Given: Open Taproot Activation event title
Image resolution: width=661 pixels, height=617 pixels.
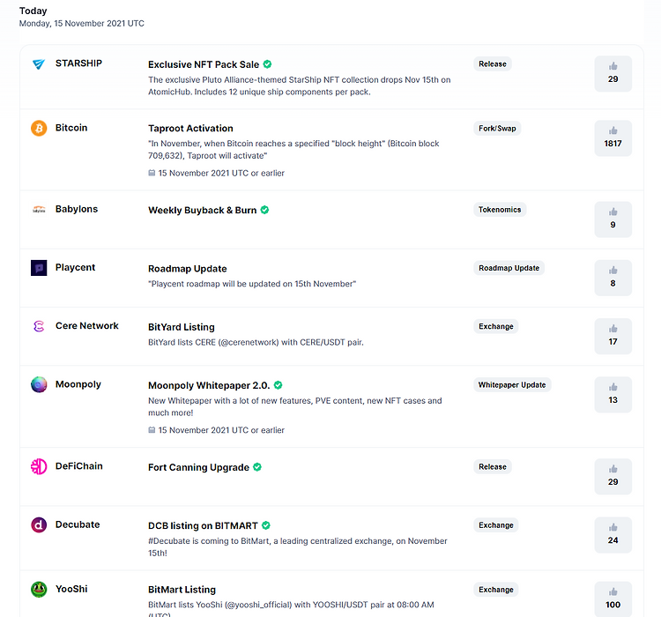Looking at the screenshot, I should coord(190,128).
